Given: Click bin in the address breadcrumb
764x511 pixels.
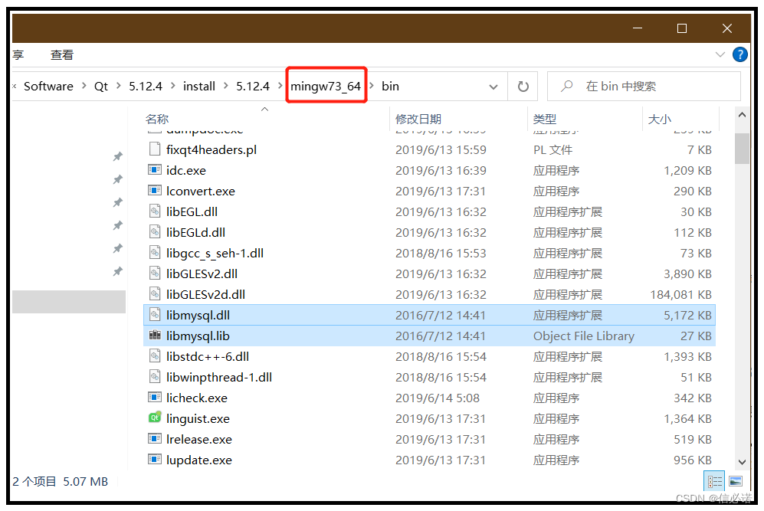Looking at the screenshot, I should click(x=390, y=87).
